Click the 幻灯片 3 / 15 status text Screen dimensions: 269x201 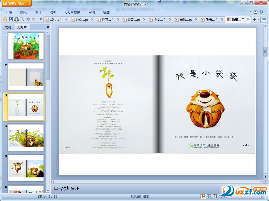coord(47,196)
